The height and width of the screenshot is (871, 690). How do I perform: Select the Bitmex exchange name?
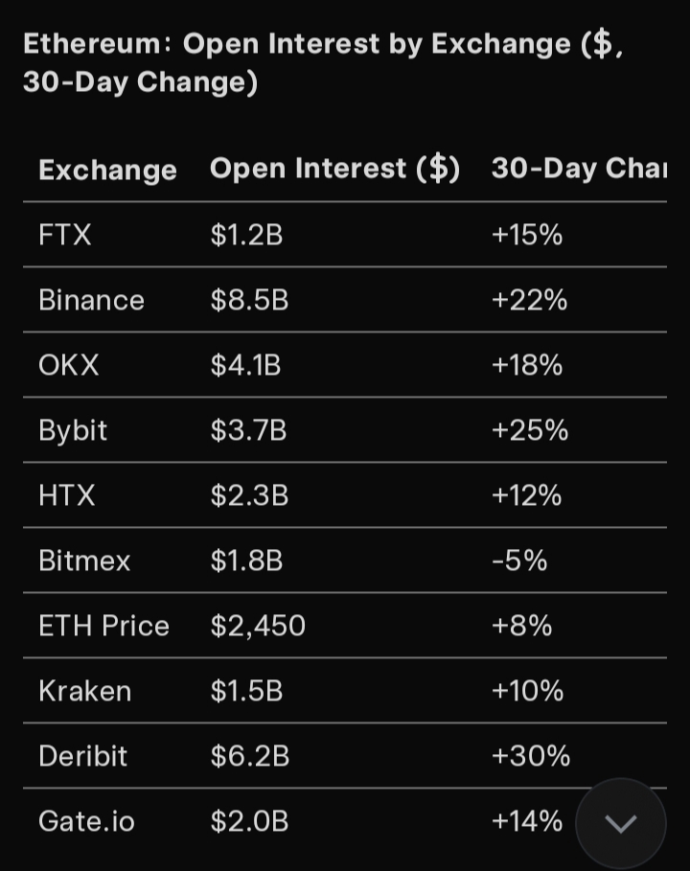coord(84,561)
